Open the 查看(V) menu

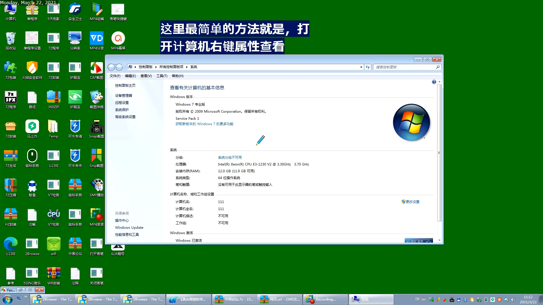[x=146, y=76]
